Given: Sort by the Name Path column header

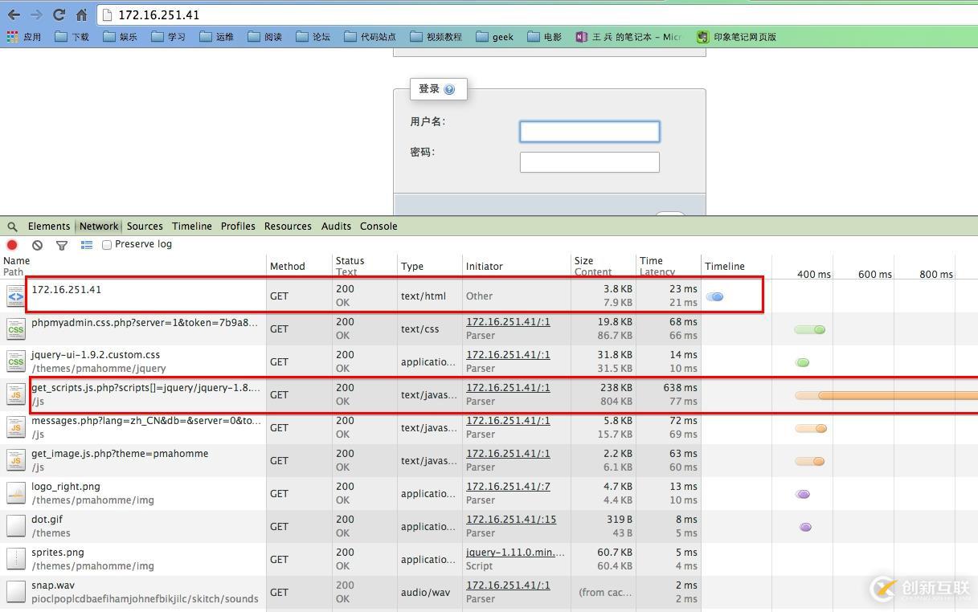Looking at the screenshot, I should (133, 266).
